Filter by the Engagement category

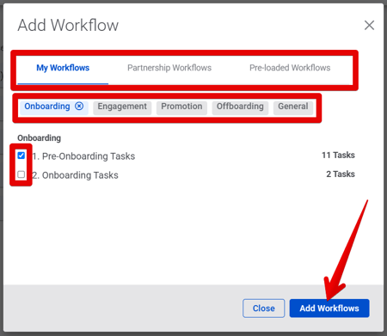[122, 107]
